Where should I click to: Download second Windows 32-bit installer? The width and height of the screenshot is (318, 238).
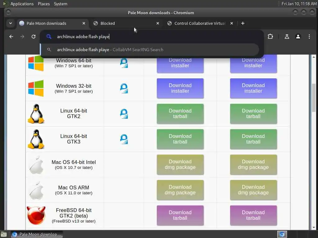pyautogui.click(x=253, y=88)
